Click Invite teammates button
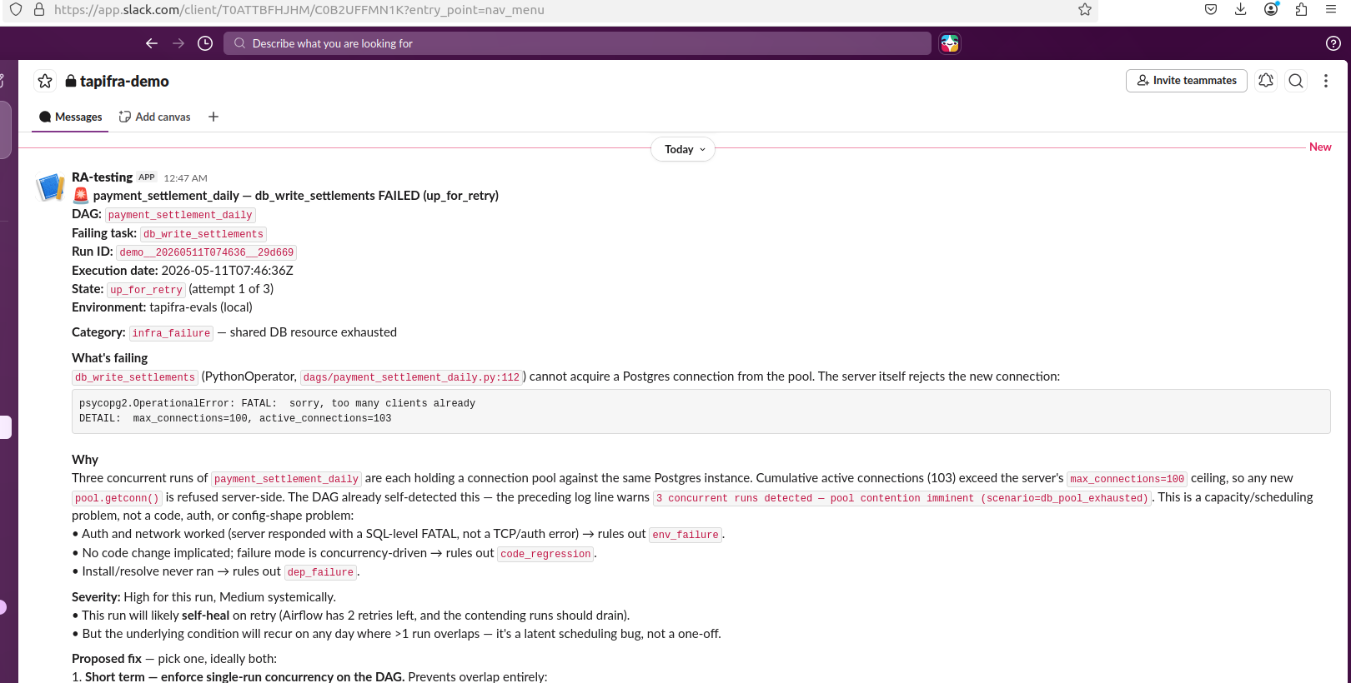Screen dimensions: 1351x683 1187,81
